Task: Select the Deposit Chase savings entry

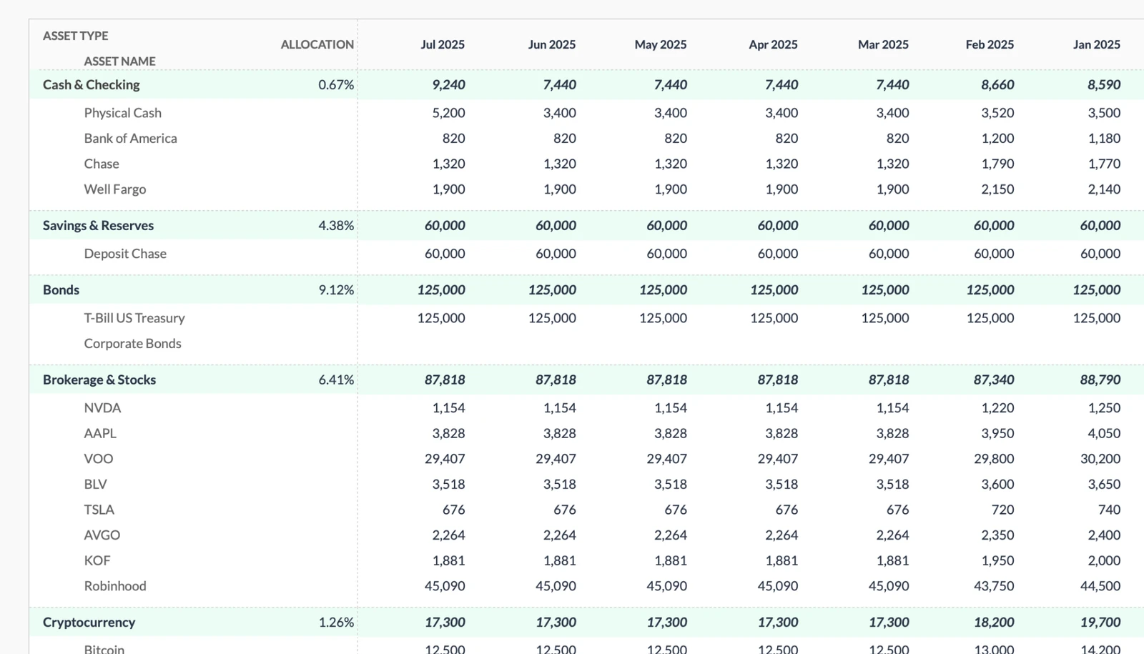Action: tap(124, 253)
